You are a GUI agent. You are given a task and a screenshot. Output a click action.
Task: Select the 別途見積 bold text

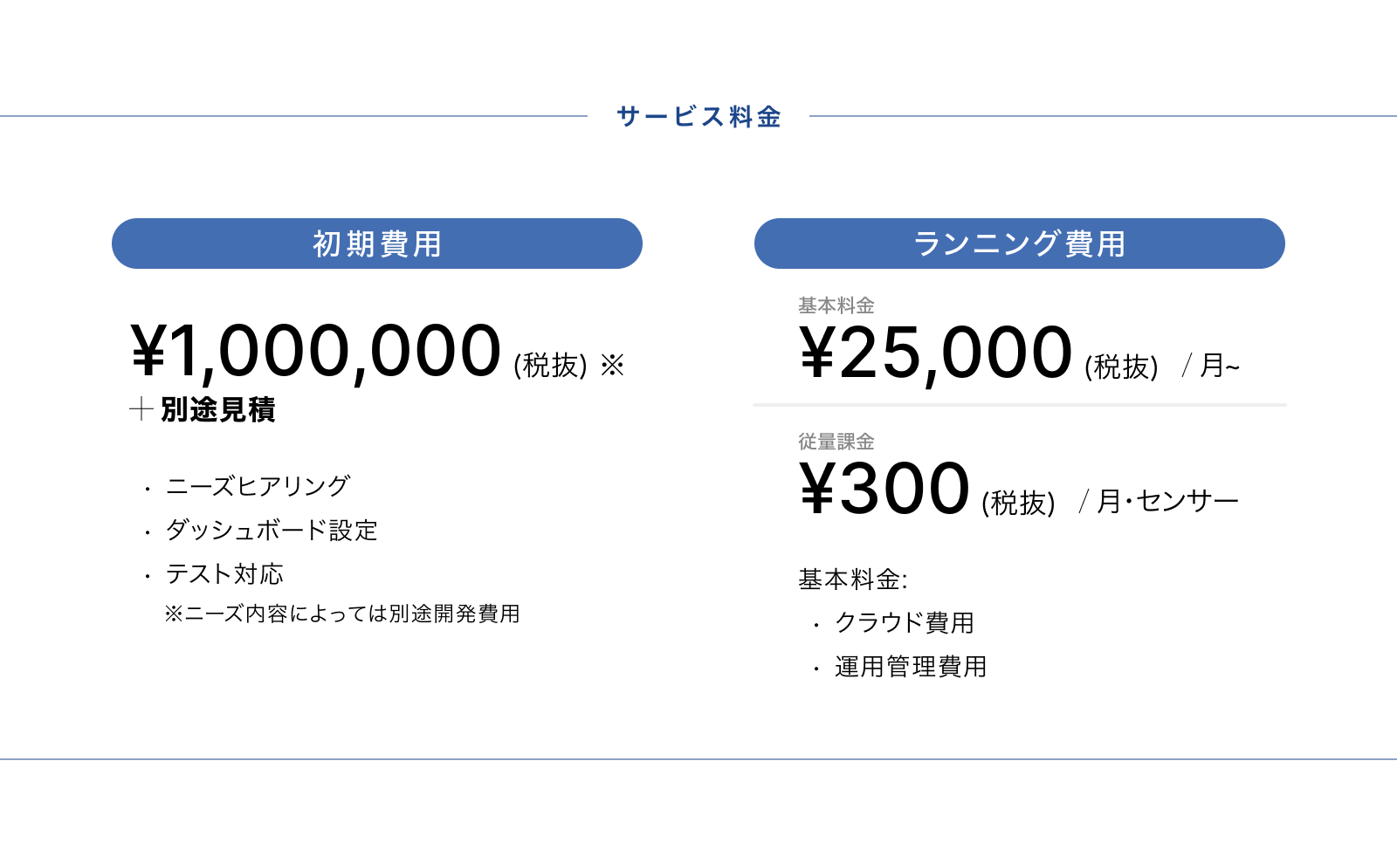click(218, 409)
